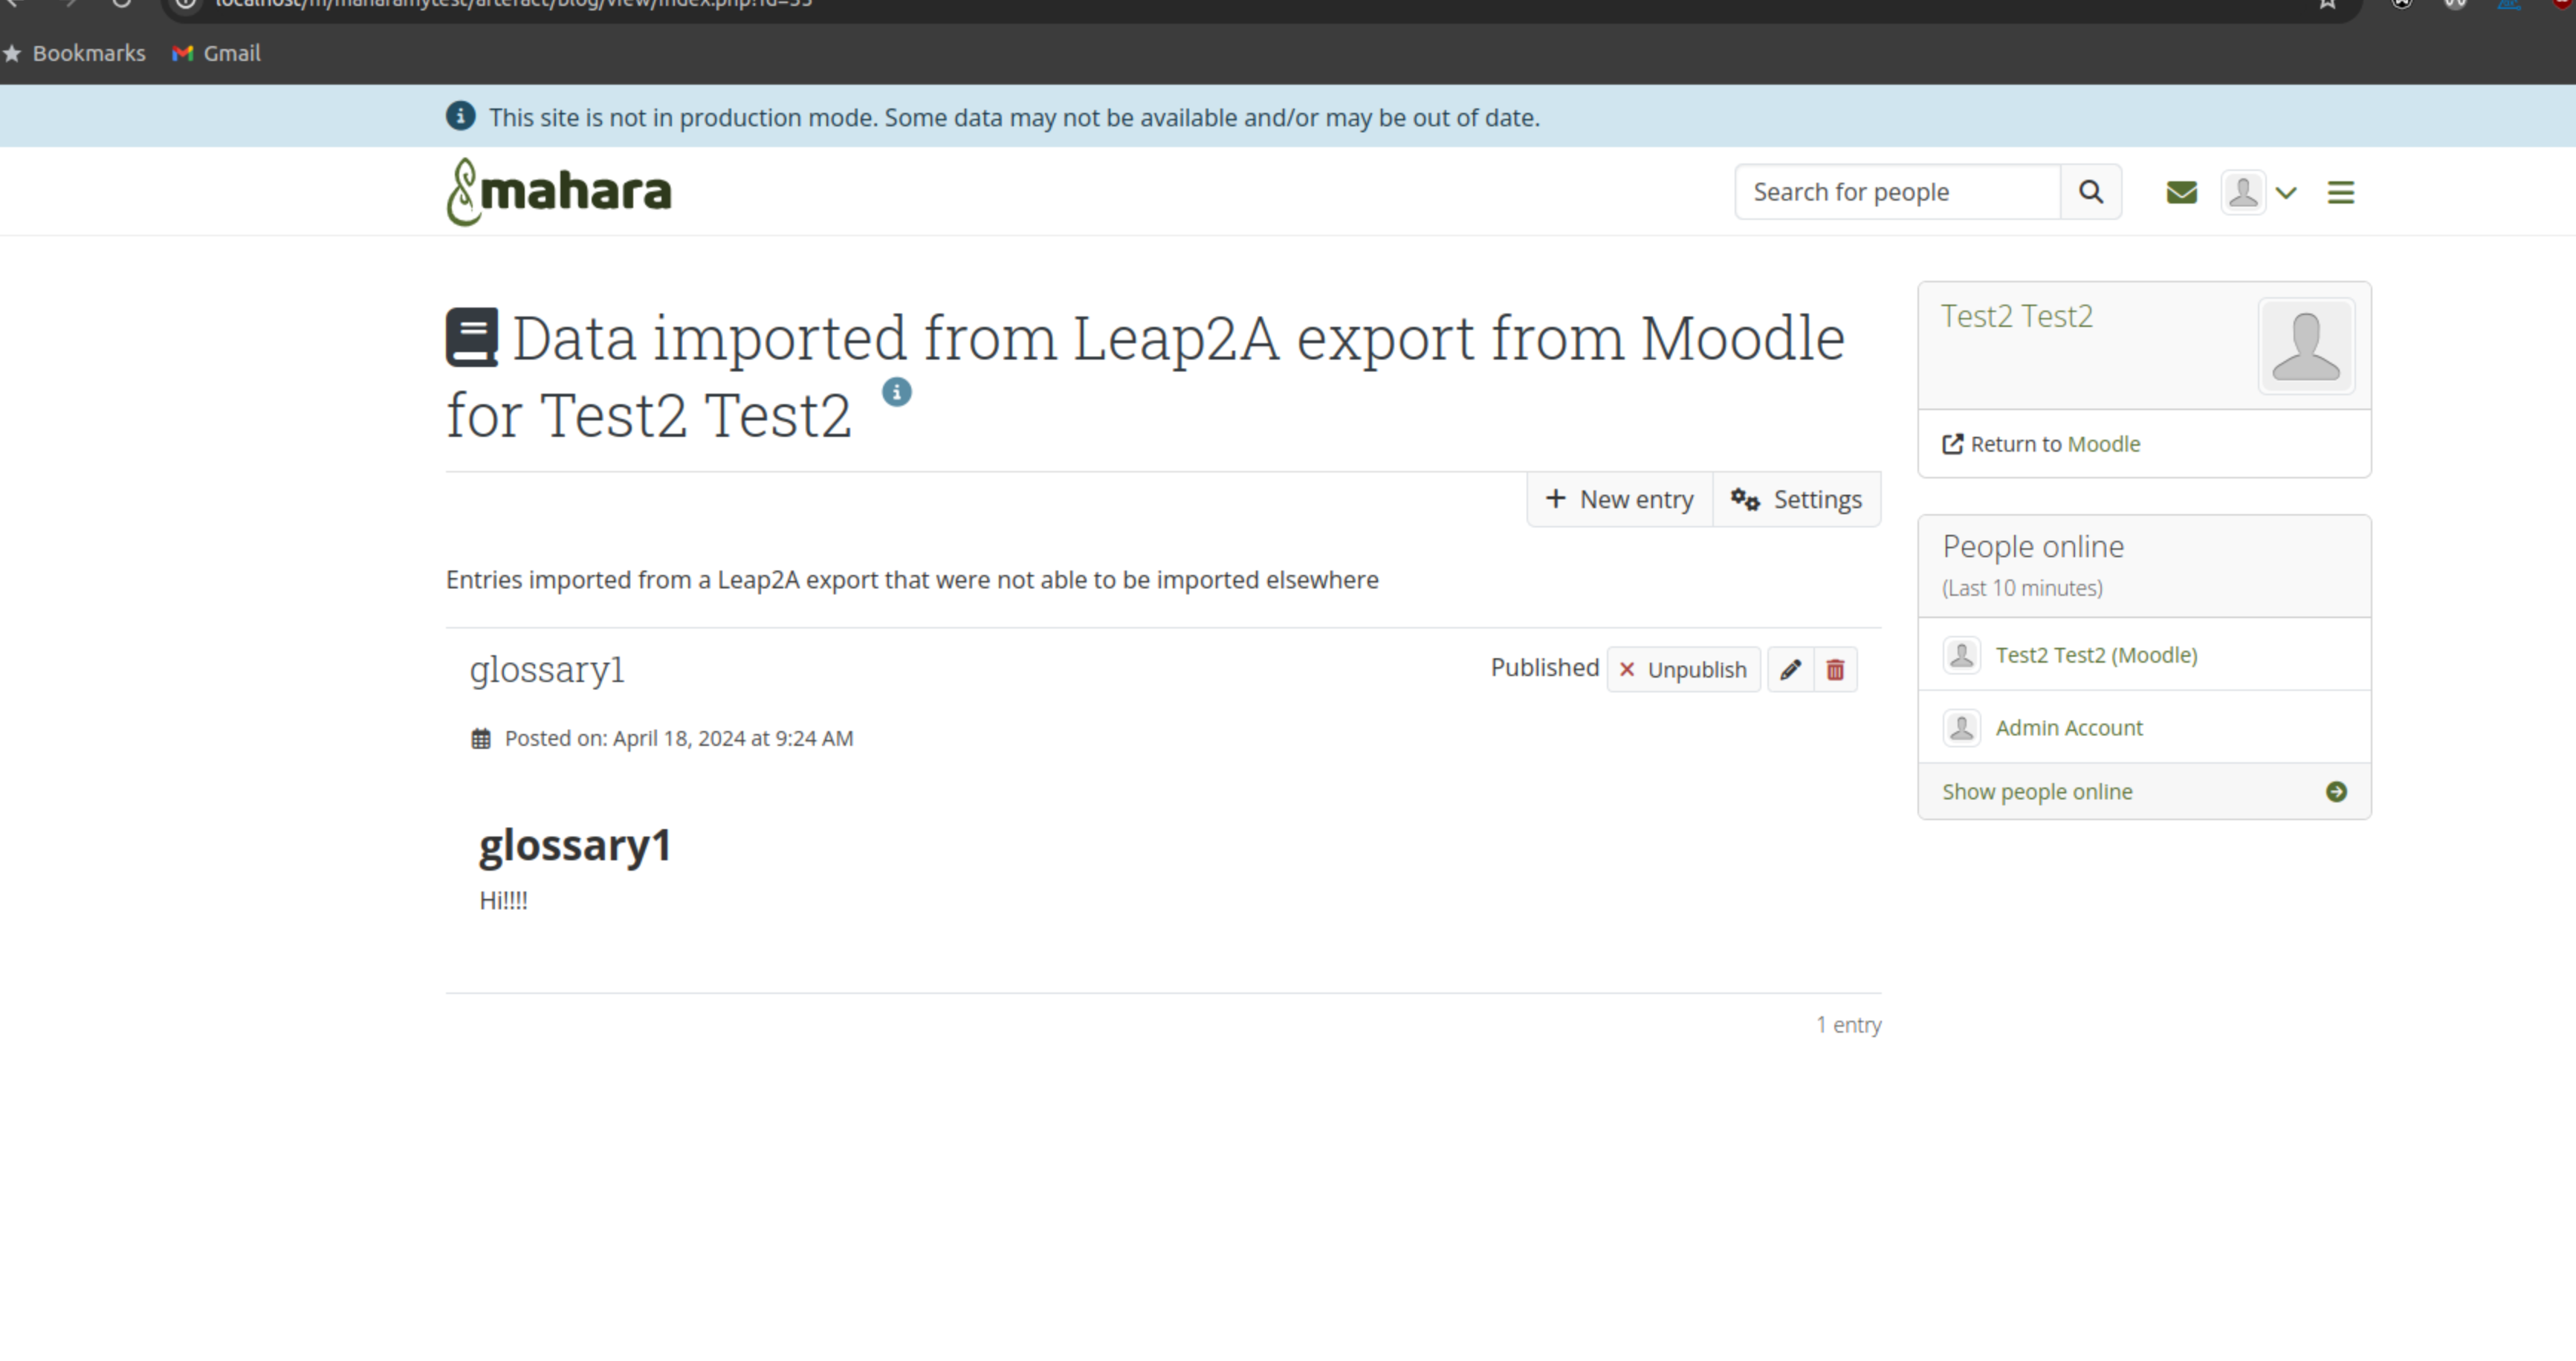Click avatar next to Admin Account
Image resolution: width=2576 pixels, height=1361 pixels.
[1961, 727]
